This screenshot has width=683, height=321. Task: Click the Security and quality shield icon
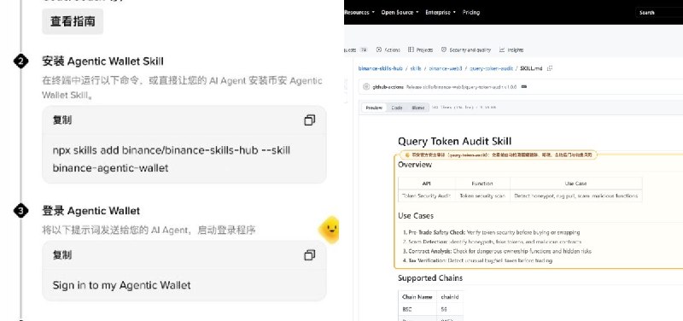(x=444, y=50)
